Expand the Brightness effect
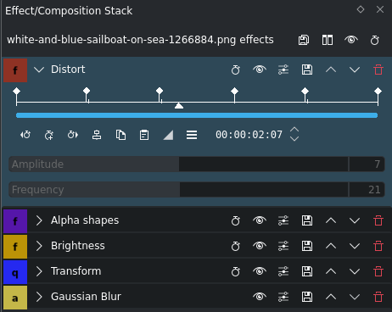392x312 pixels. [39, 246]
